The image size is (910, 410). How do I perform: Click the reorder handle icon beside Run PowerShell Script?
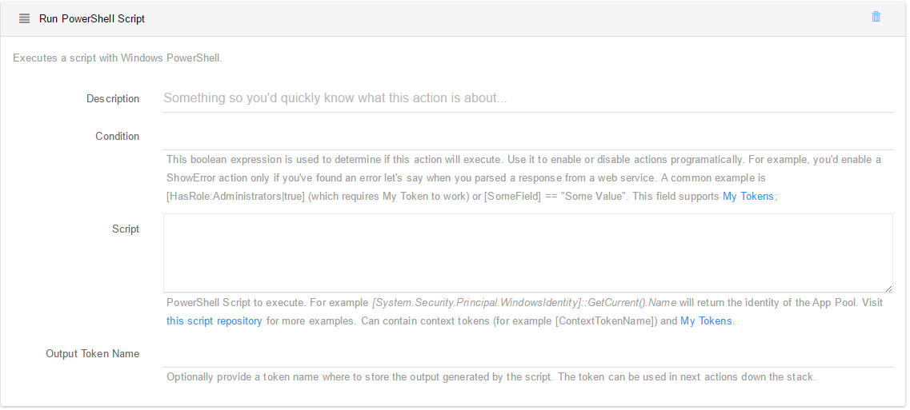24,18
